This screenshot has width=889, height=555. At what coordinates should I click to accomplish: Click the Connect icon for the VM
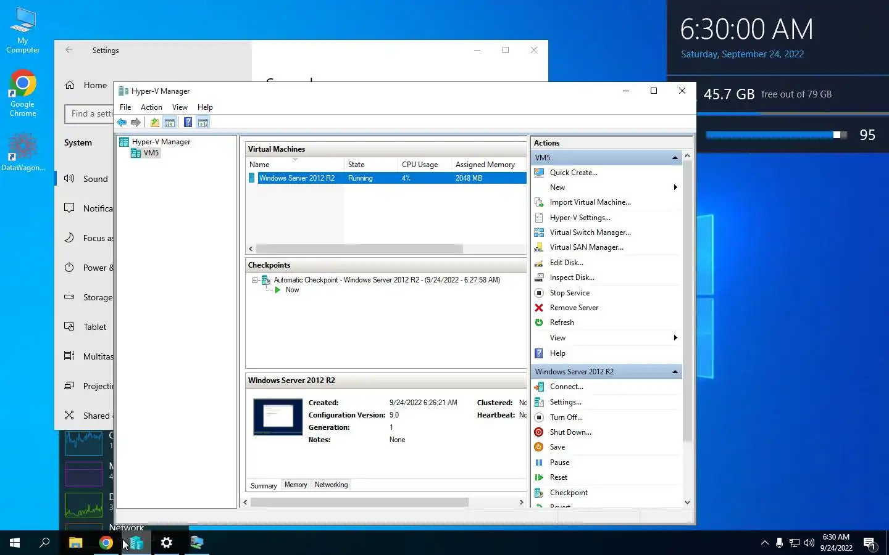point(539,387)
